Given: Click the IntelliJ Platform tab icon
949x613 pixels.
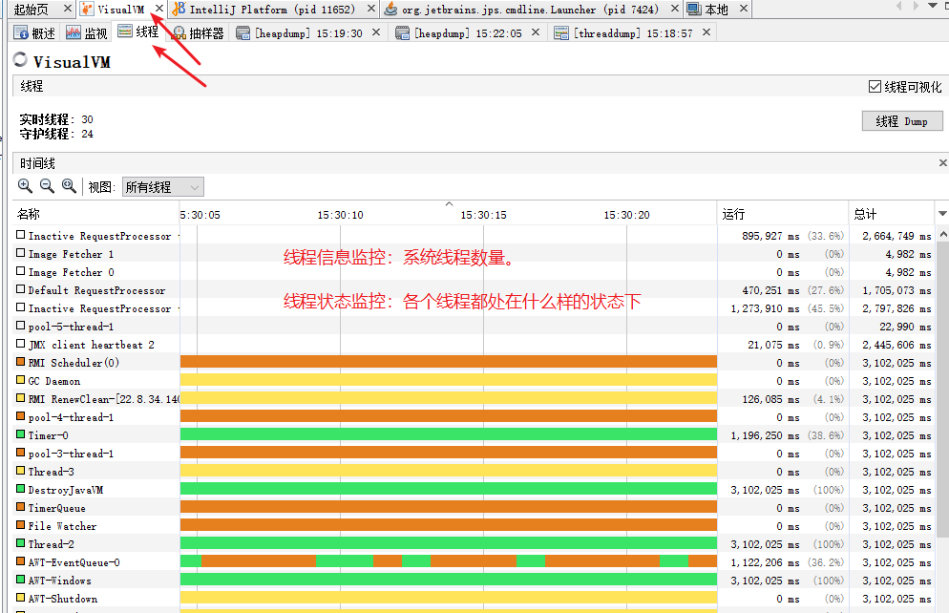Looking at the screenshot, I should [x=179, y=9].
